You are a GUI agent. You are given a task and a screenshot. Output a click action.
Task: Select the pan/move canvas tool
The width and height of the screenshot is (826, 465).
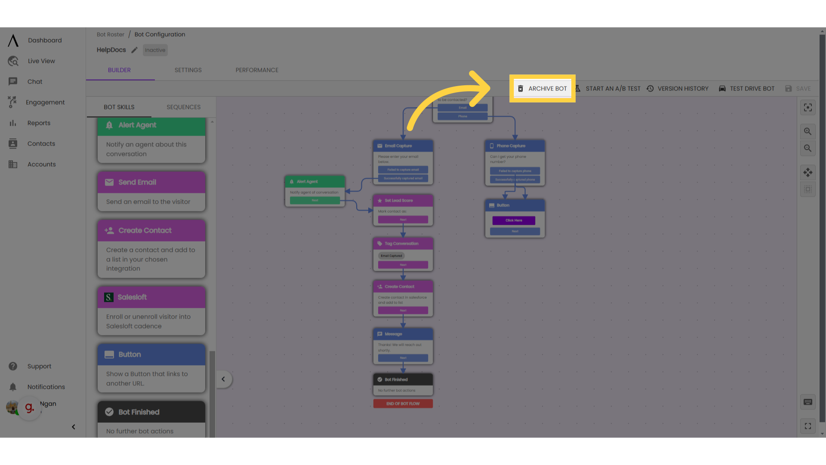808,173
